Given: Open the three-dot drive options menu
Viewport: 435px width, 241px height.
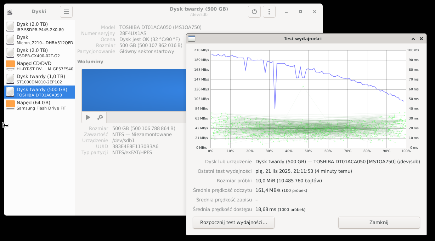Looking at the screenshot, I should point(269,12).
